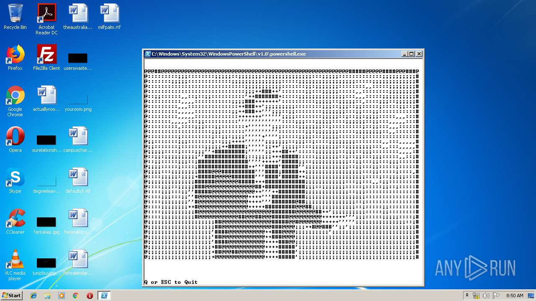
Task: Launch Opera from the desktop
Action: pos(15,140)
